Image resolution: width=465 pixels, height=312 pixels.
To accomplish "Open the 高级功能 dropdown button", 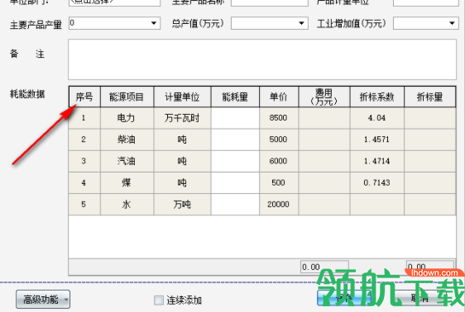I will [x=43, y=300].
